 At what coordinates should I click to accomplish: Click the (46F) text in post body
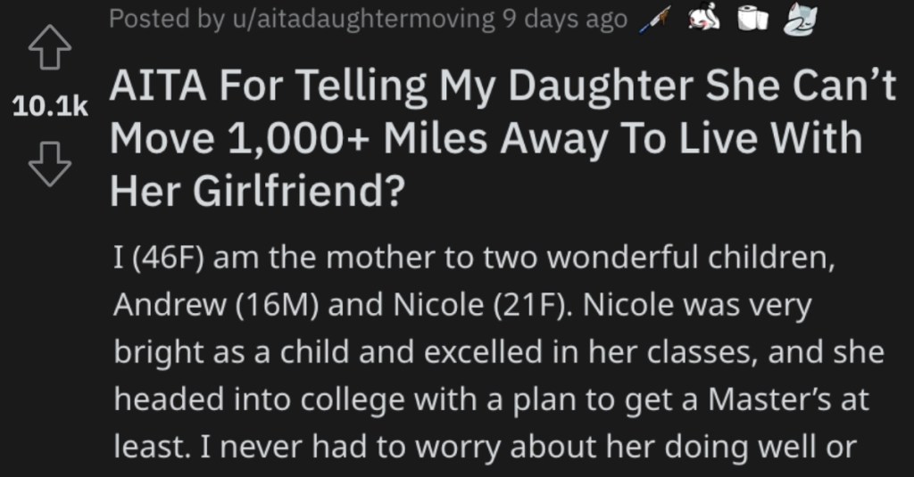coord(169,258)
